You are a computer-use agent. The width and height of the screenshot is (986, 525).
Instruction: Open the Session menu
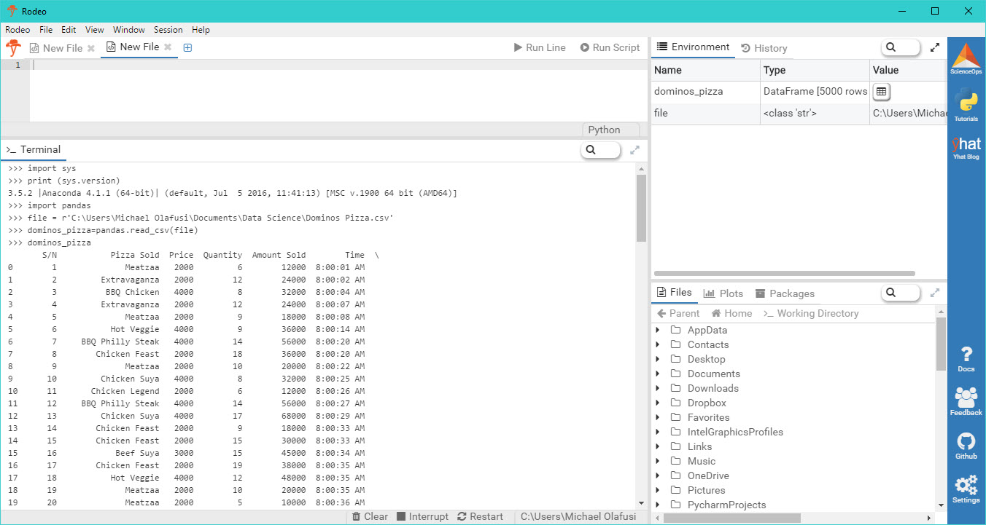click(168, 30)
